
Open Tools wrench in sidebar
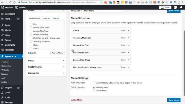pos(2,98)
